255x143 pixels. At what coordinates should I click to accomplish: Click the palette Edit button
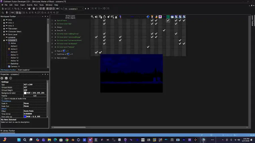coord(35,96)
